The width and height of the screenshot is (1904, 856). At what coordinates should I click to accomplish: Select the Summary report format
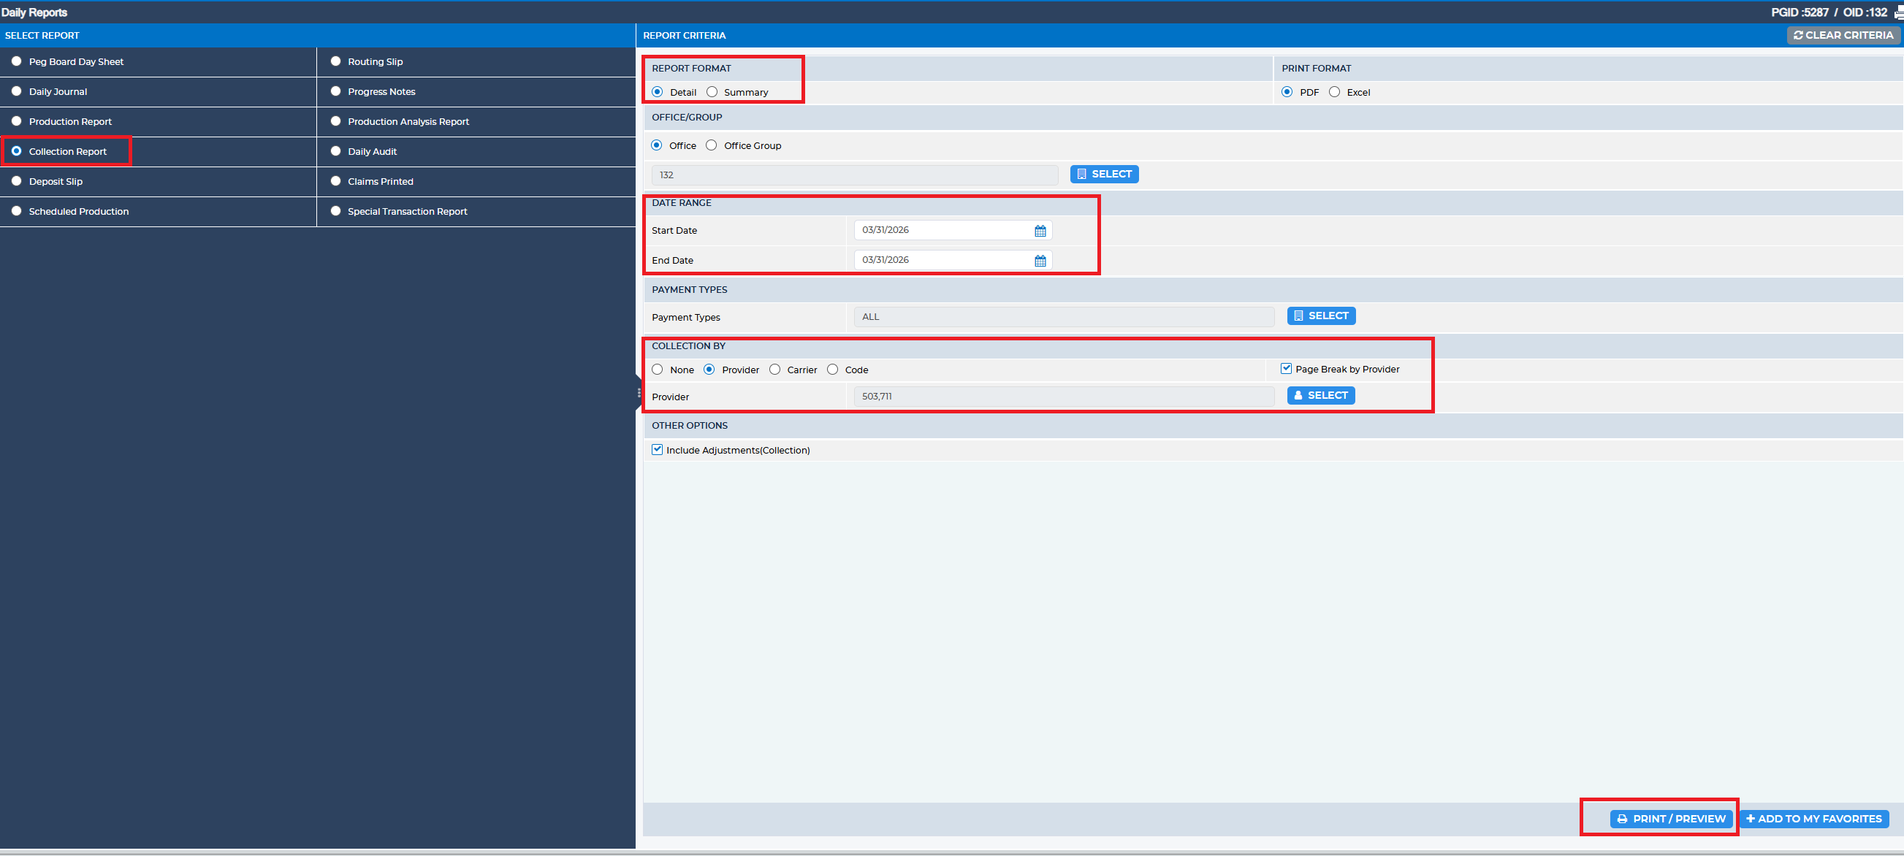tap(712, 92)
